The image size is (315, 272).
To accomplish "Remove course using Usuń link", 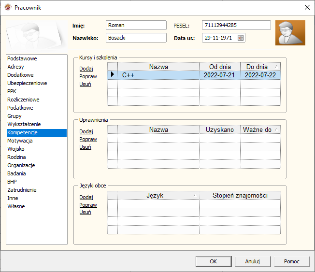I will click(x=85, y=84).
